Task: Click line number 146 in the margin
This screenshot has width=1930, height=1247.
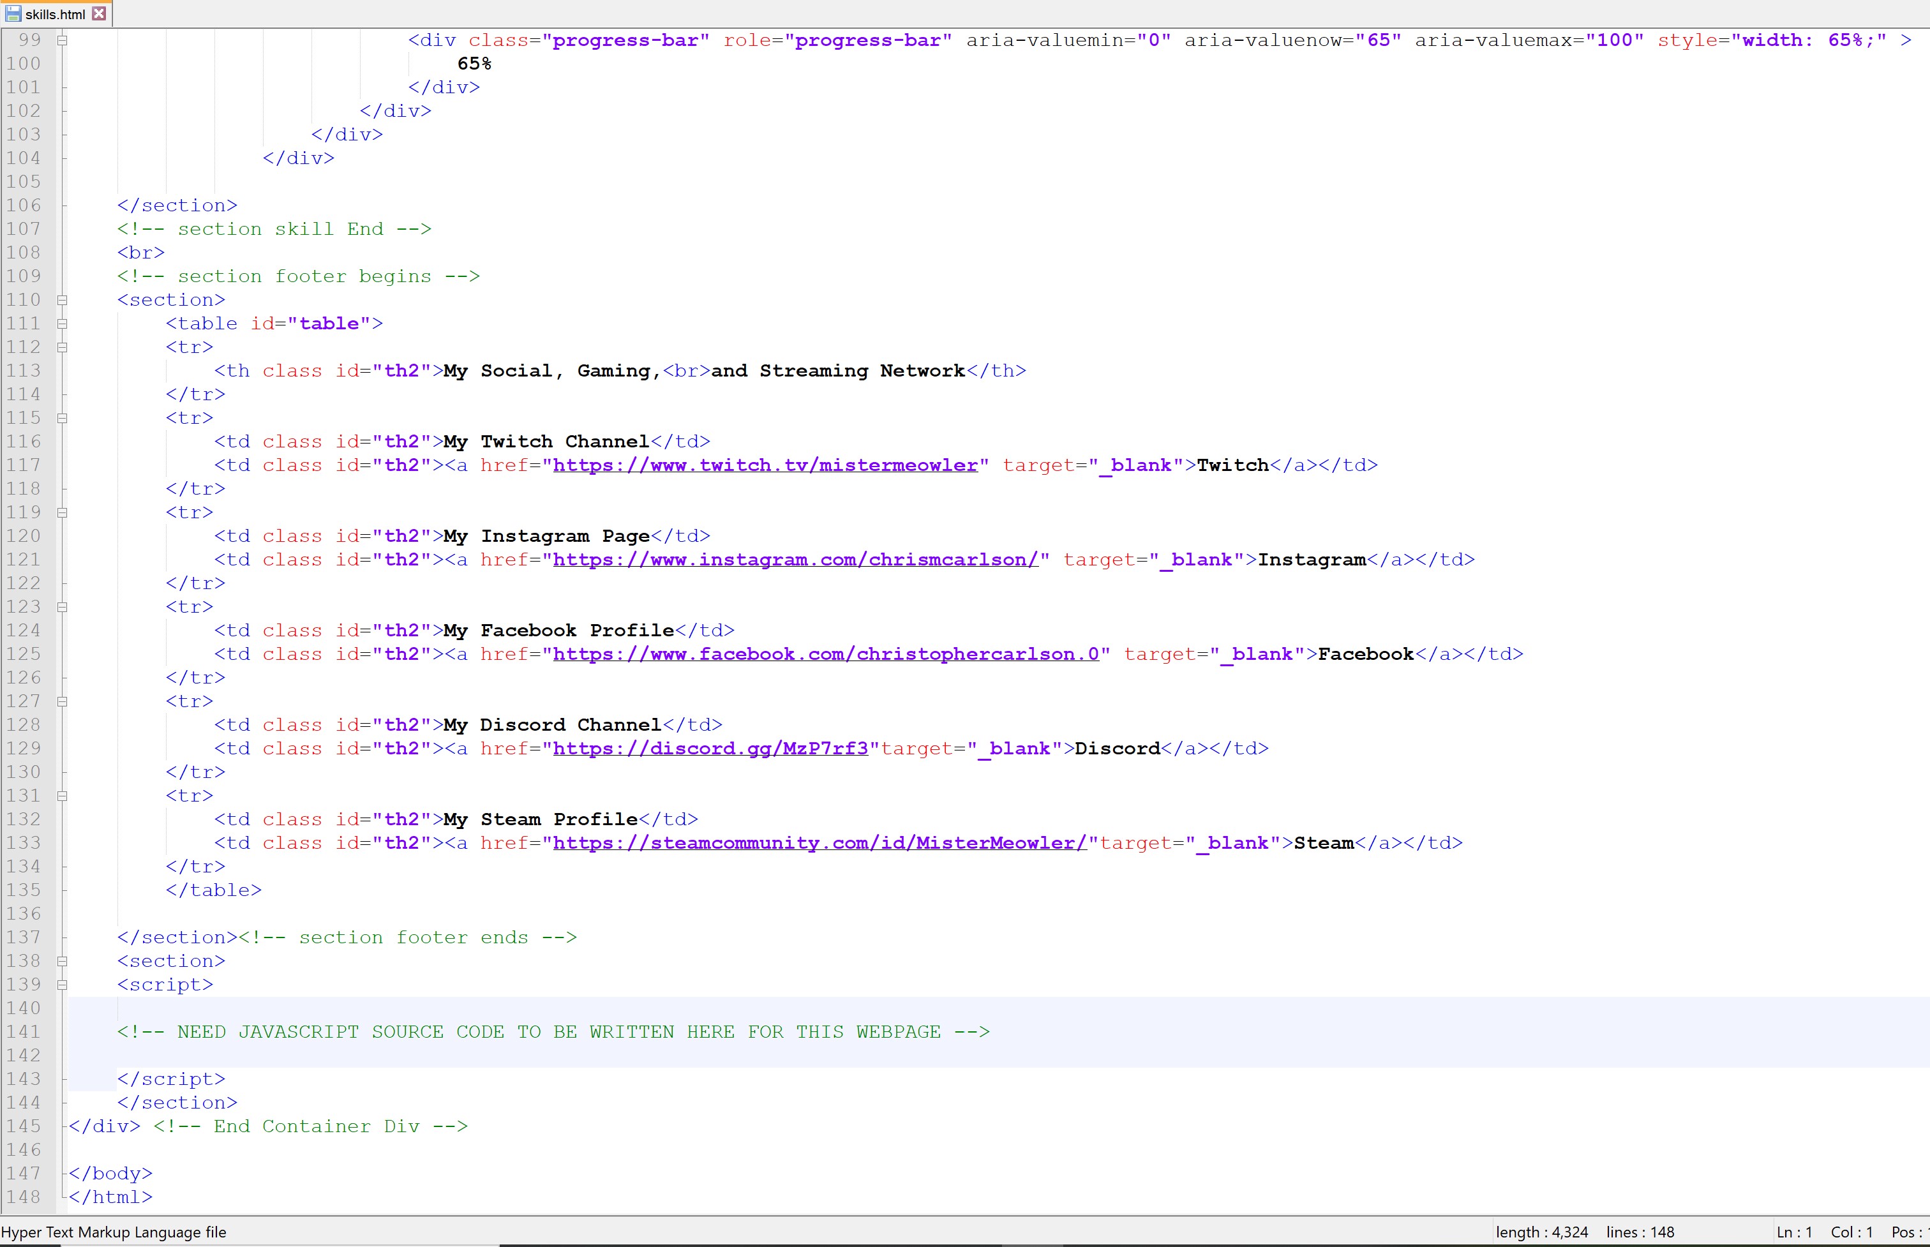Action: pyautogui.click(x=24, y=1150)
